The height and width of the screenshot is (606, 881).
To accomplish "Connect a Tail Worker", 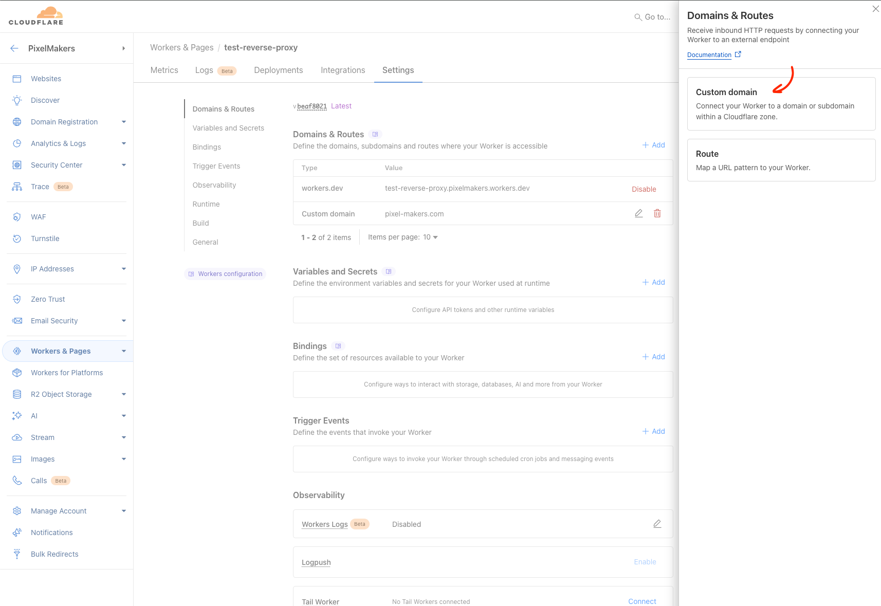I will (642, 601).
